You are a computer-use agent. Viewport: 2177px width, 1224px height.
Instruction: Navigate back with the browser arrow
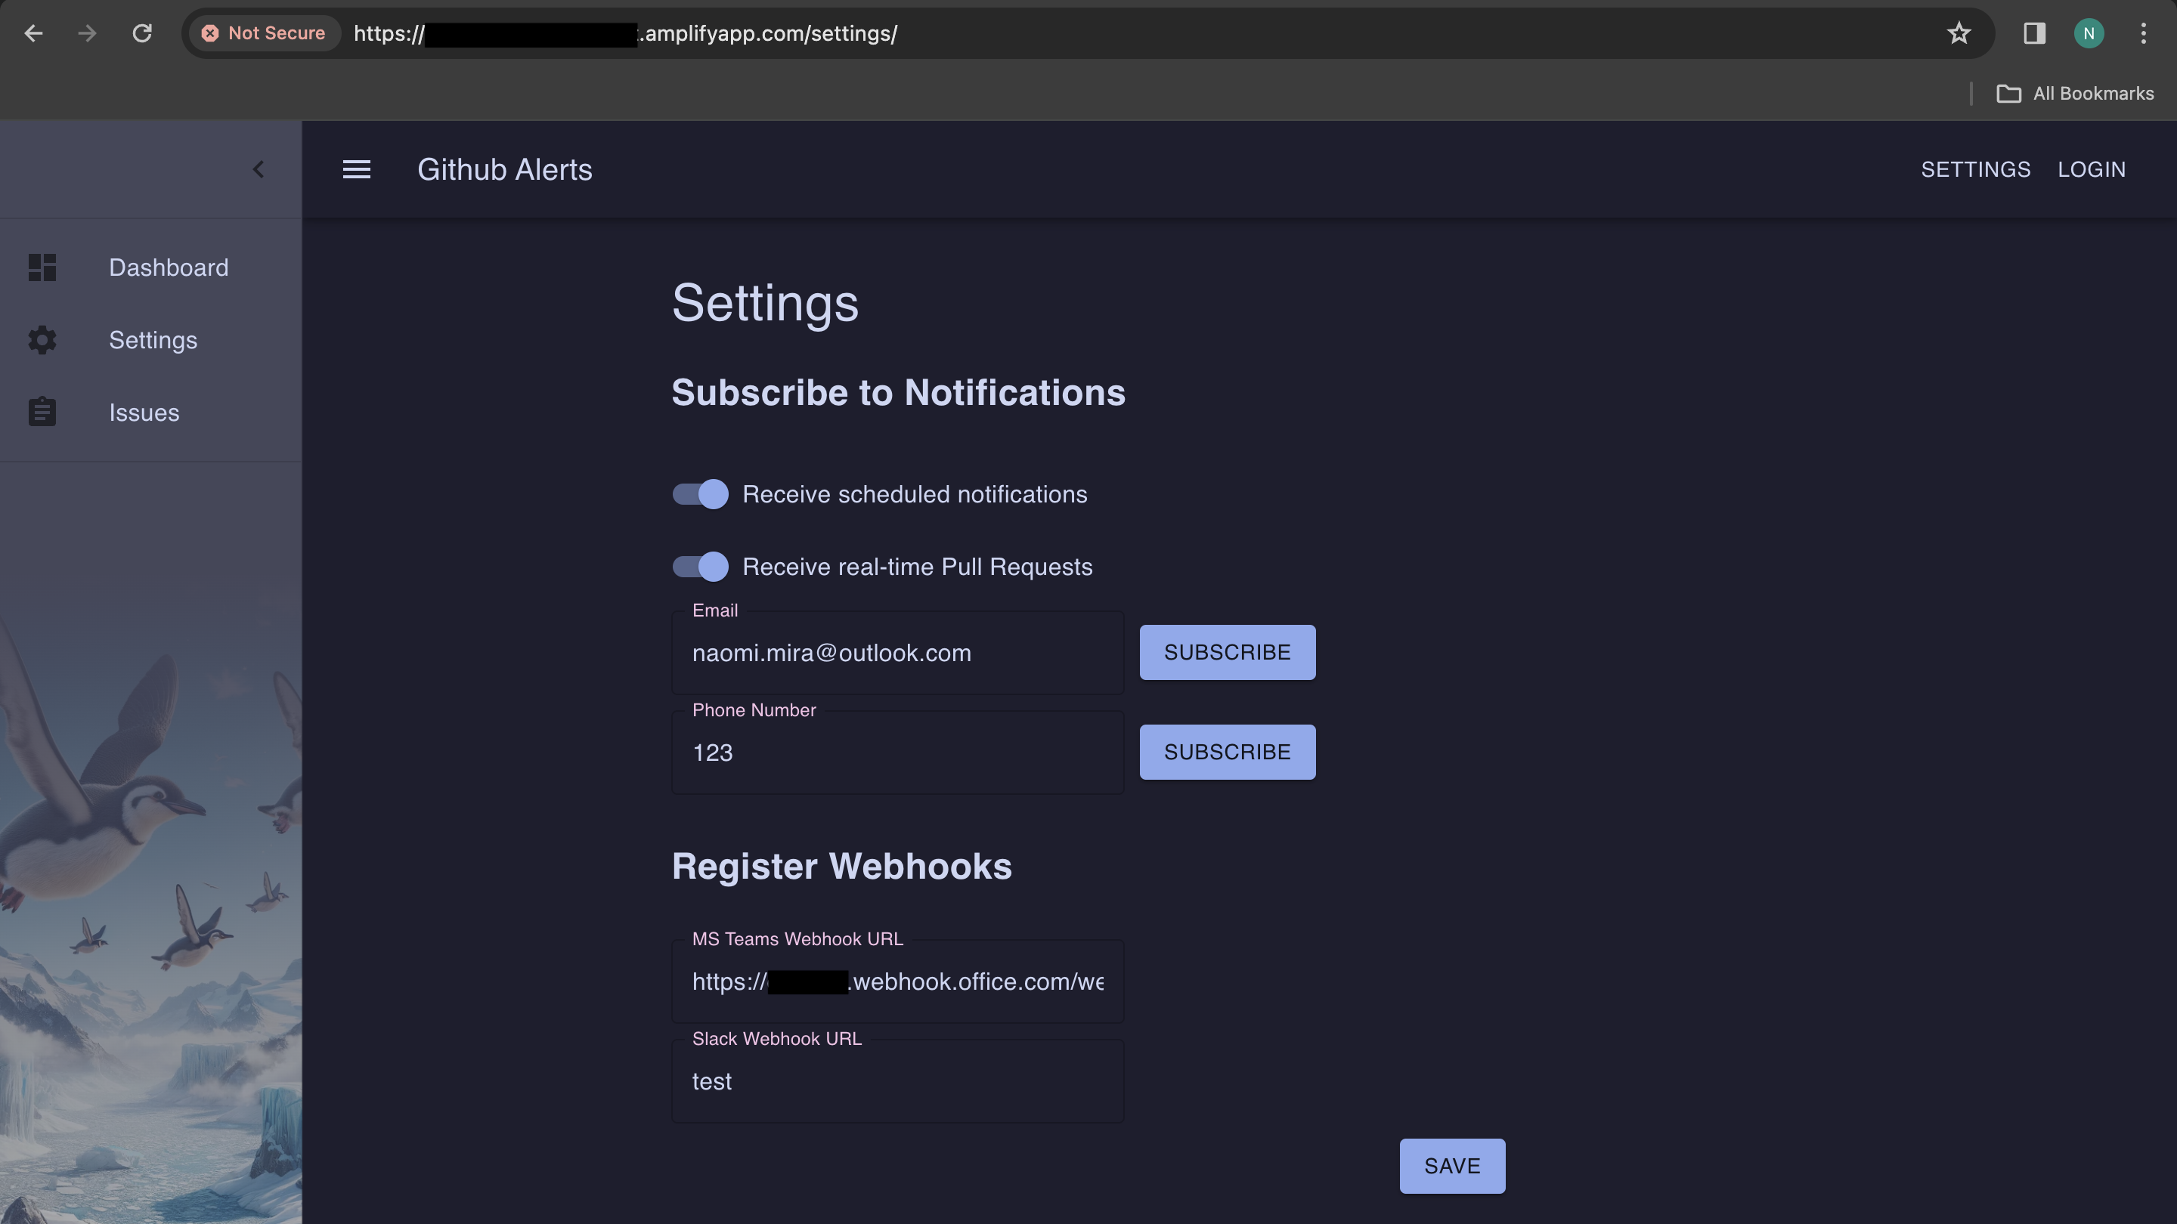tap(33, 33)
